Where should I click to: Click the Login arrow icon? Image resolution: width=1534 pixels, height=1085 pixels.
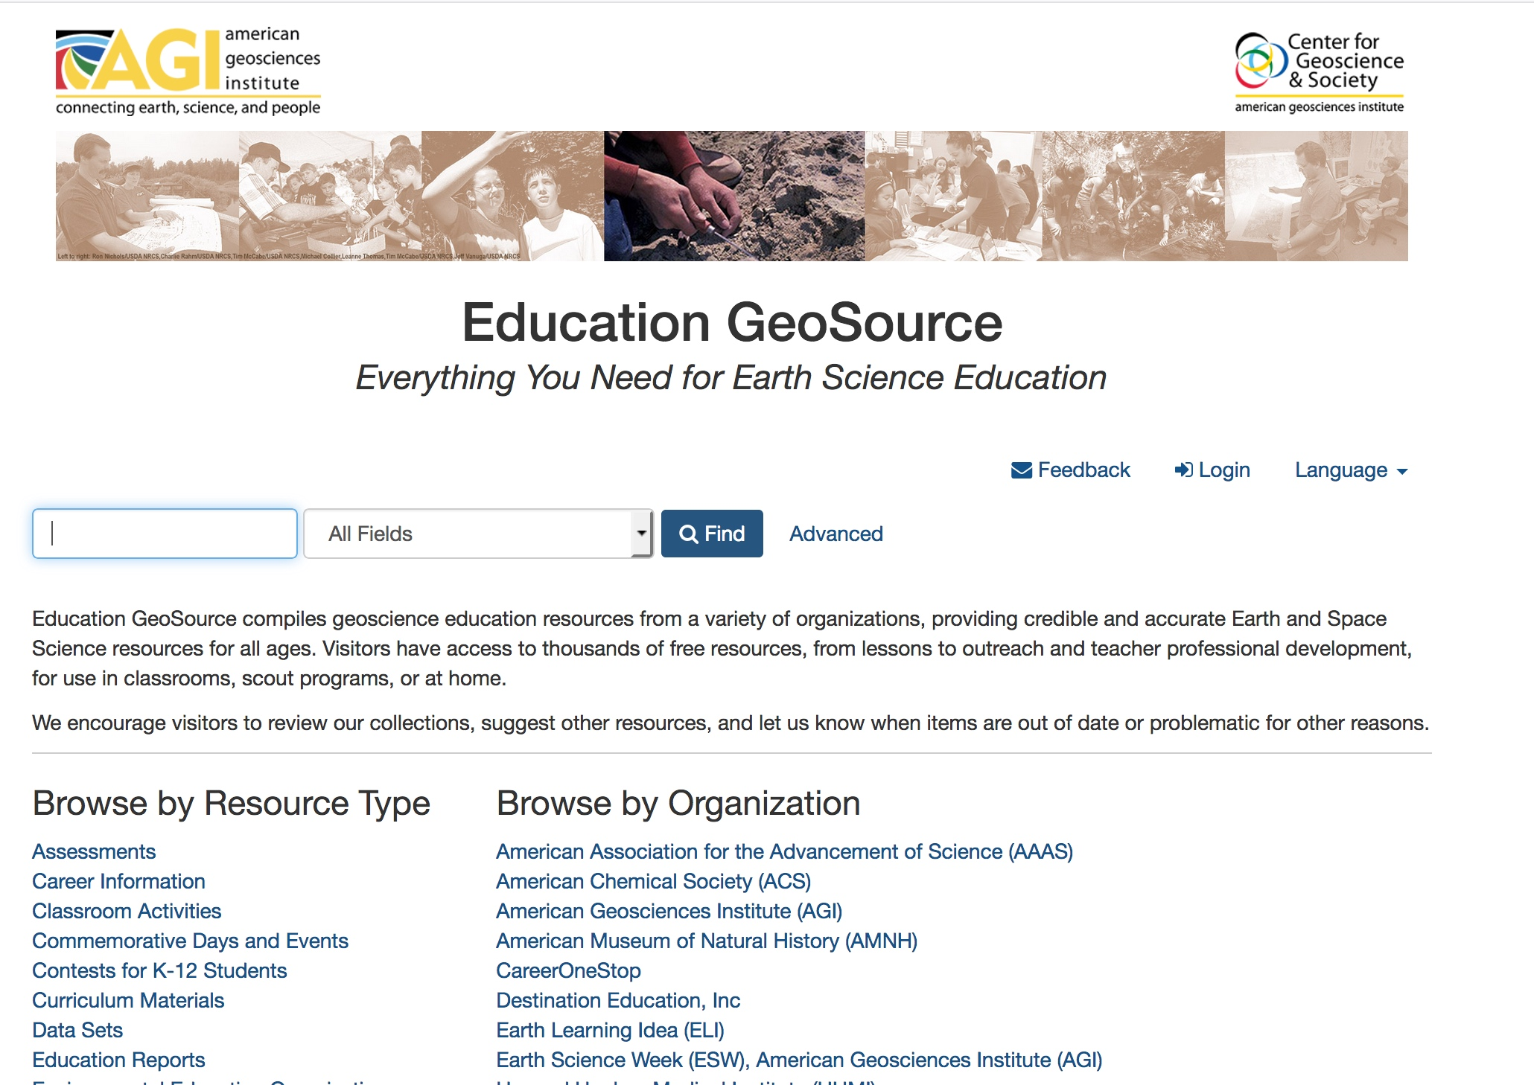coord(1183,470)
